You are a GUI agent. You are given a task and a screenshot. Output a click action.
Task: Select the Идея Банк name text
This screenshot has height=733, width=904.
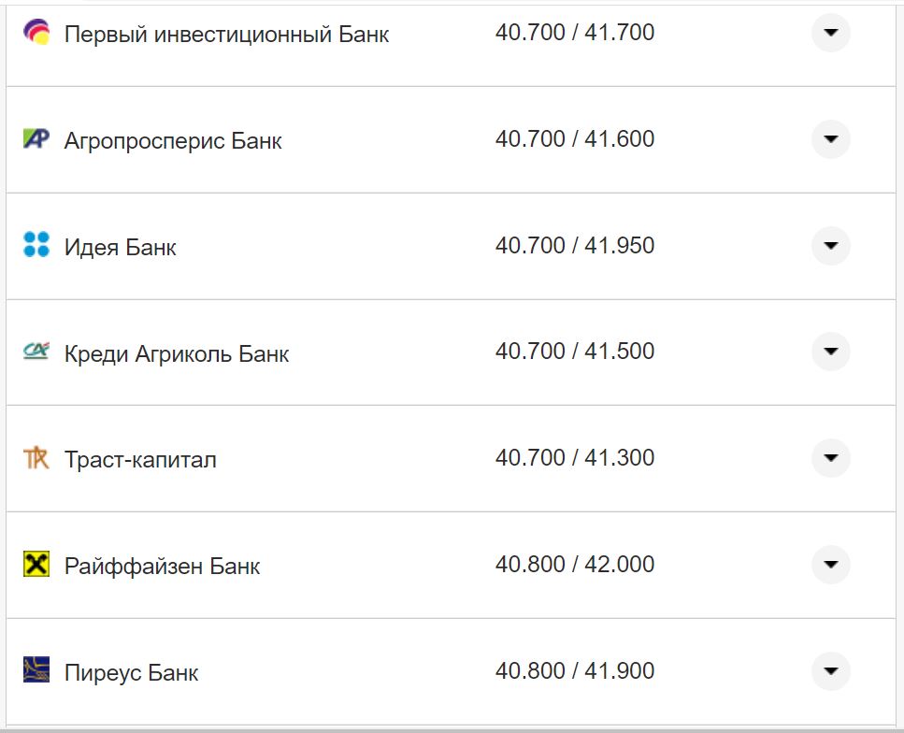click(120, 246)
